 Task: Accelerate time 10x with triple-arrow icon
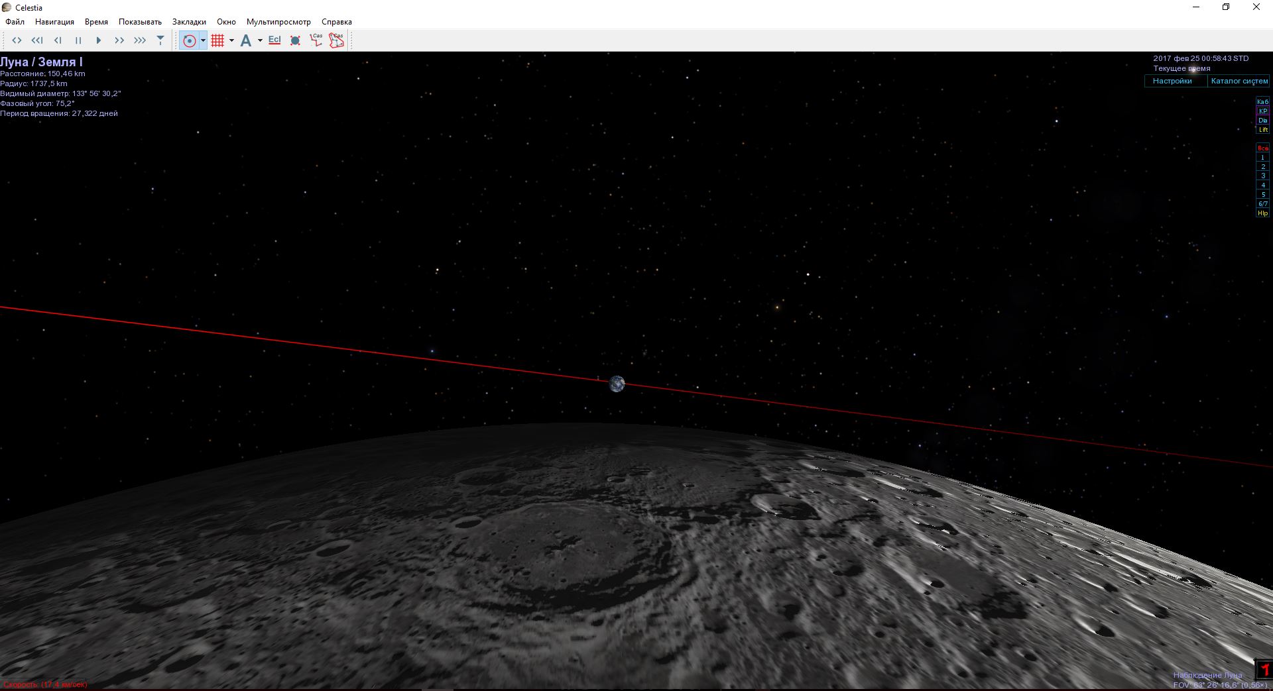pos(140,40)
